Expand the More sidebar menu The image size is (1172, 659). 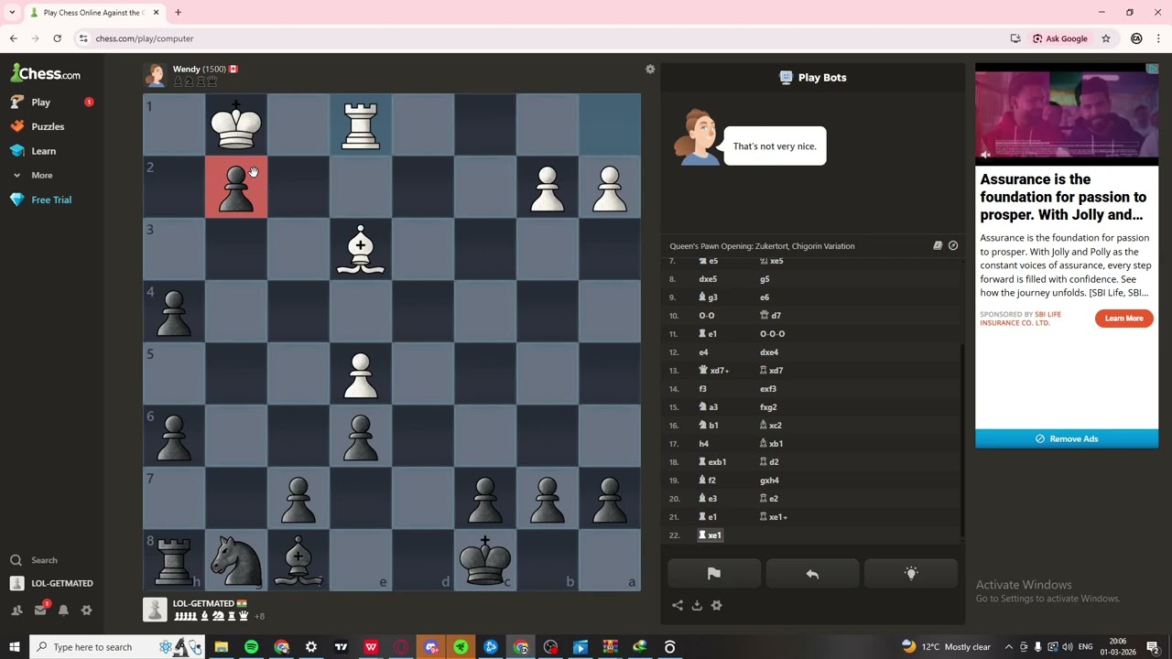pyautogui.click(x=42, y=175)
